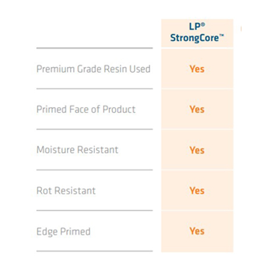Viewport: 262px width, 262px height.
Task: Click the trademark symbol after StrongCore
Action: [222, 35]
